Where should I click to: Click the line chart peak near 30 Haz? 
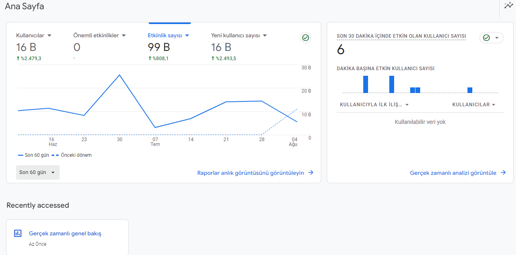click(x=119, y=75)
